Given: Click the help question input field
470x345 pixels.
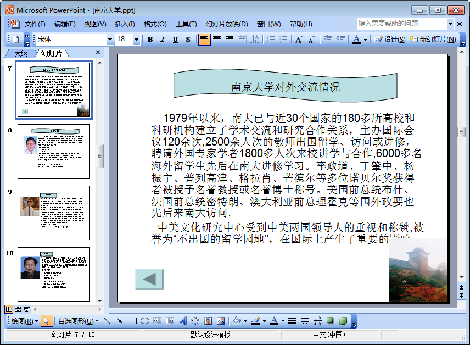Looking at the screenshot, I should pos(402,24).
